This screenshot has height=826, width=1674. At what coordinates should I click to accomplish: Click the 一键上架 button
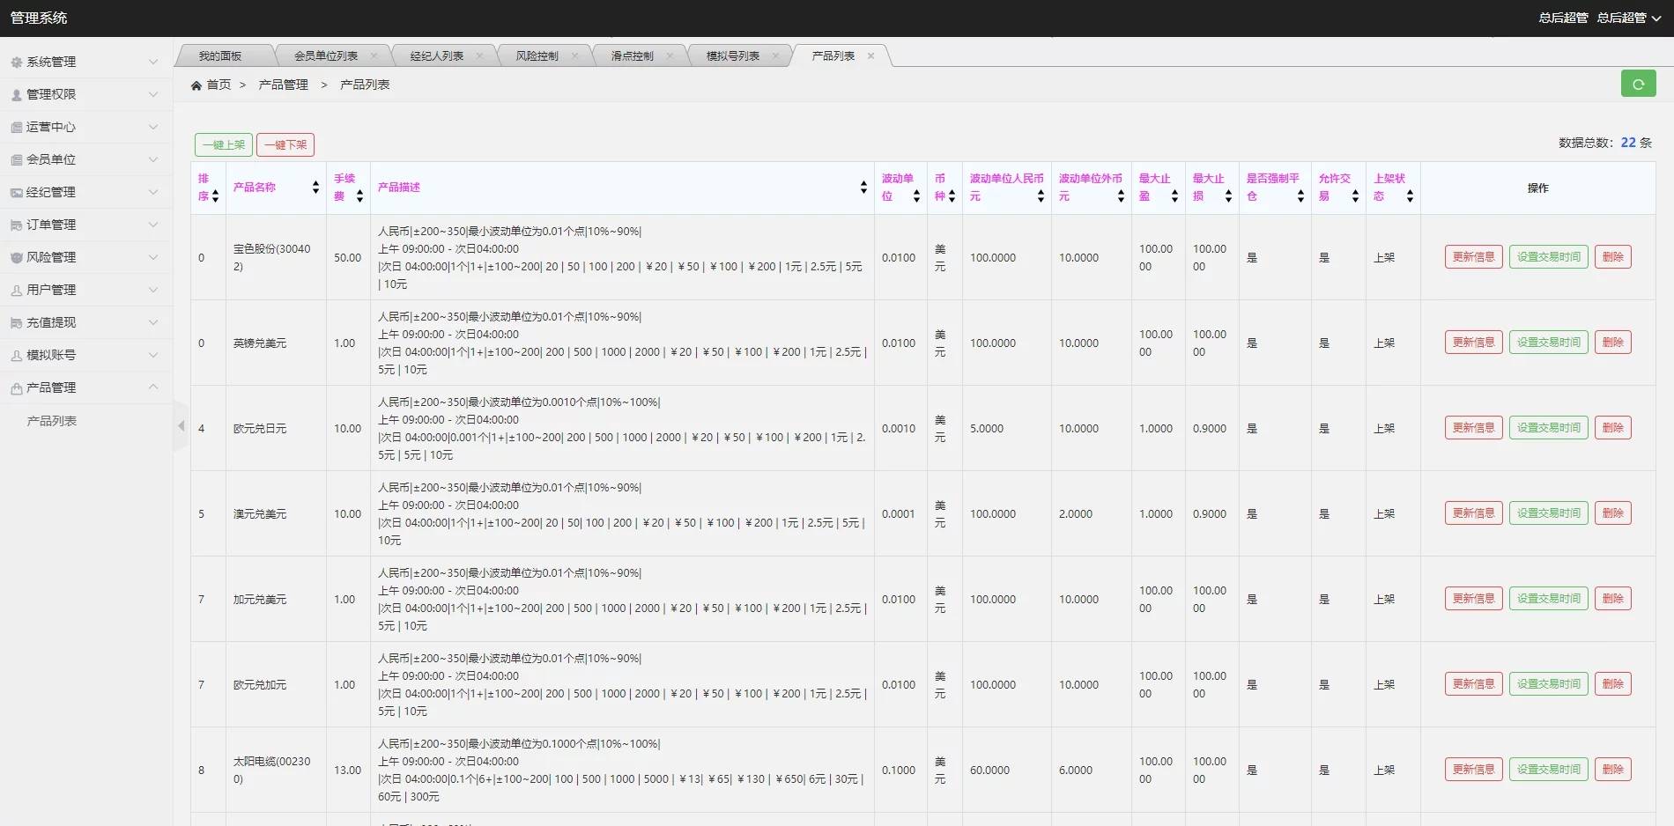coord(224,144)
